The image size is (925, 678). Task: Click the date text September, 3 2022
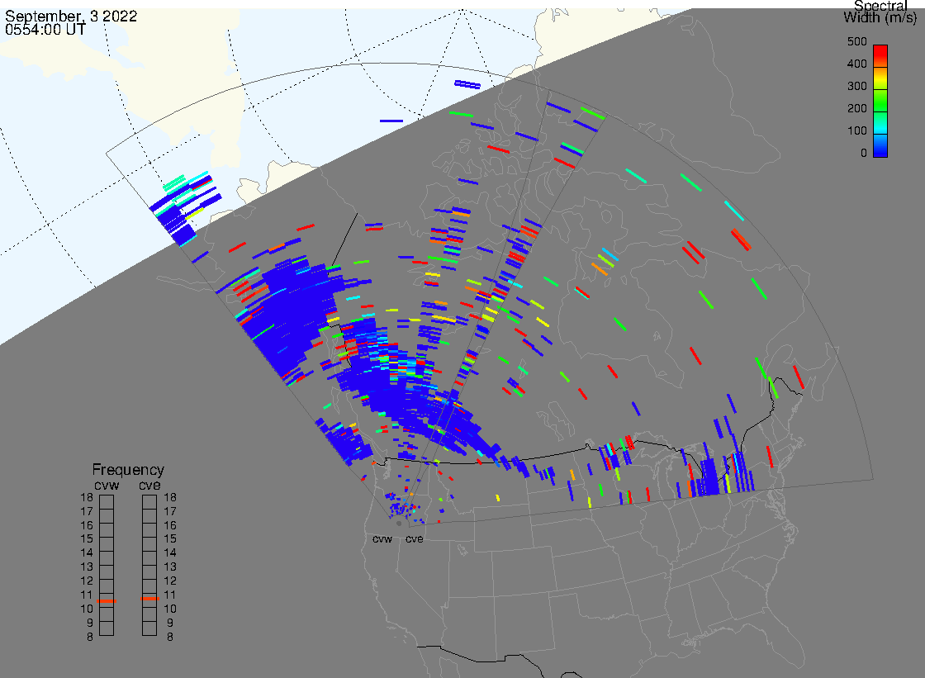(x=71, y=16)
